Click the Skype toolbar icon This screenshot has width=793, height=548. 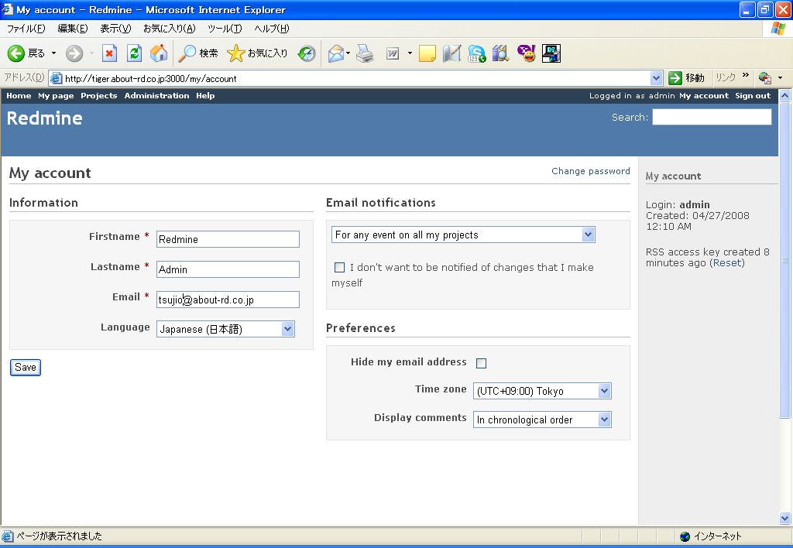[x=476, y=53]
